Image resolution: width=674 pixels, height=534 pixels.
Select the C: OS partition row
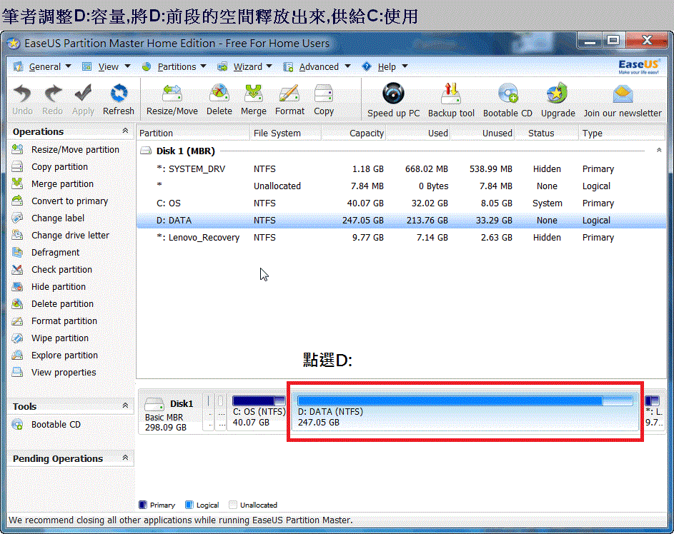tap(401, 203)
